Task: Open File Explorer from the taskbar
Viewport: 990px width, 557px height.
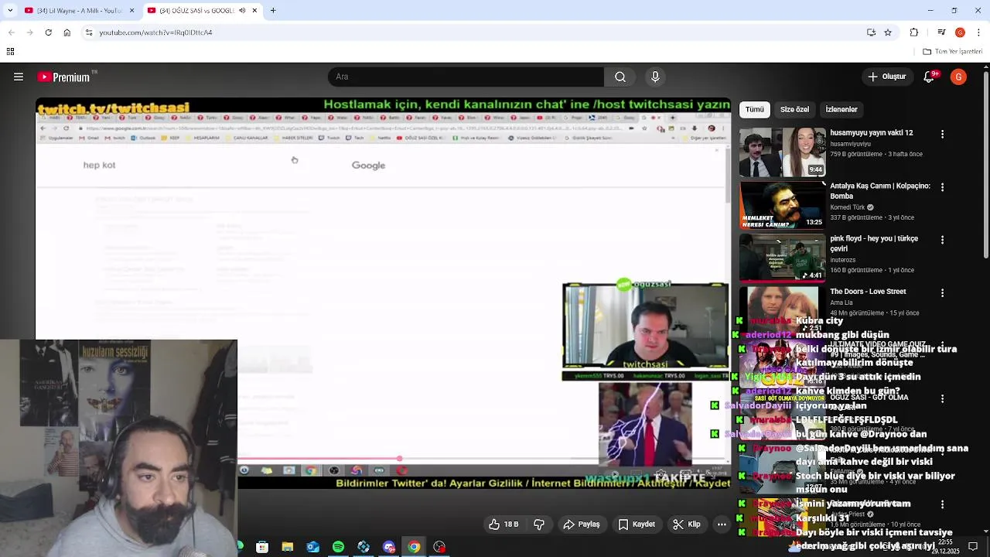Action: coord(287,547)
